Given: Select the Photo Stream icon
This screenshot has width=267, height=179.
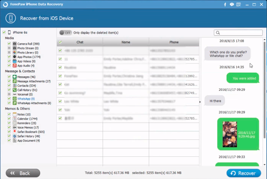Looking at the screenshot, I should pos(15,48).
